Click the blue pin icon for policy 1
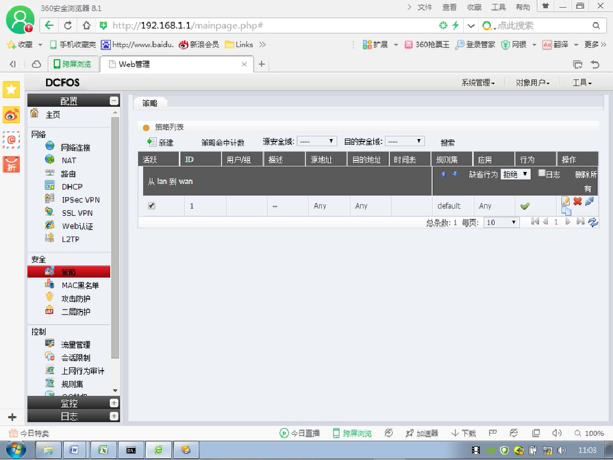The width and height of the screenshot is (613, 460). pos(590,201)
